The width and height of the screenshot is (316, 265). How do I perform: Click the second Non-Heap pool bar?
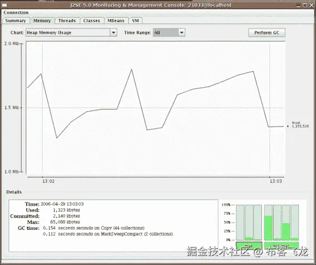click(277, 223)
